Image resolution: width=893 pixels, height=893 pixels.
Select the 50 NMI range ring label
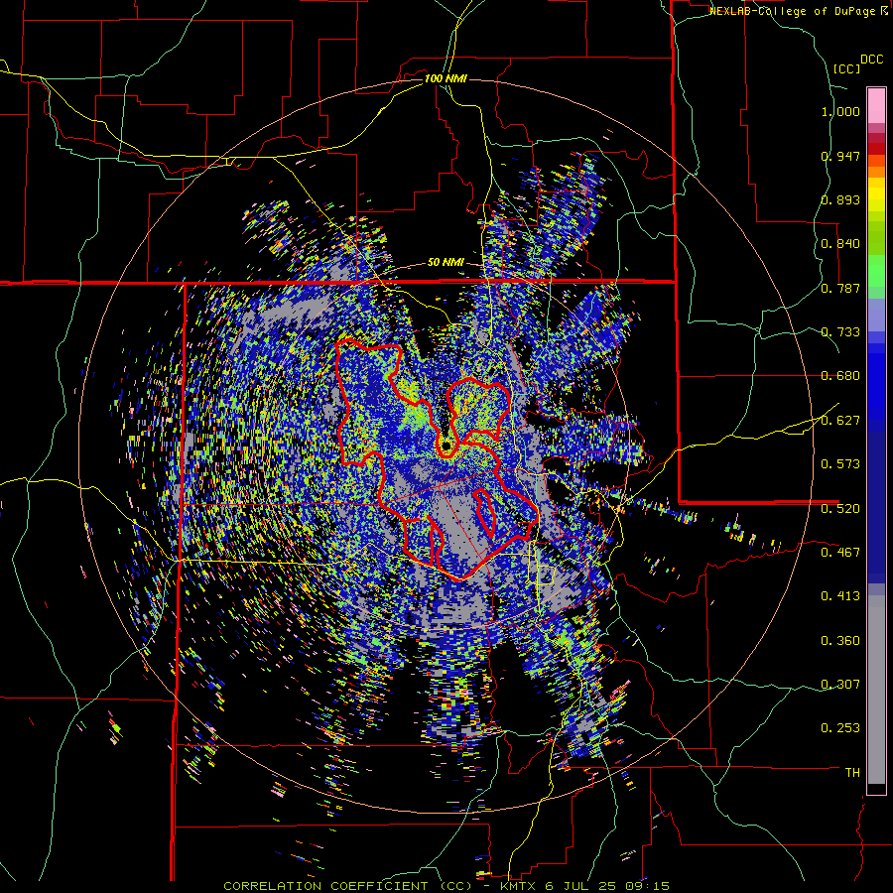coord(446,263)
